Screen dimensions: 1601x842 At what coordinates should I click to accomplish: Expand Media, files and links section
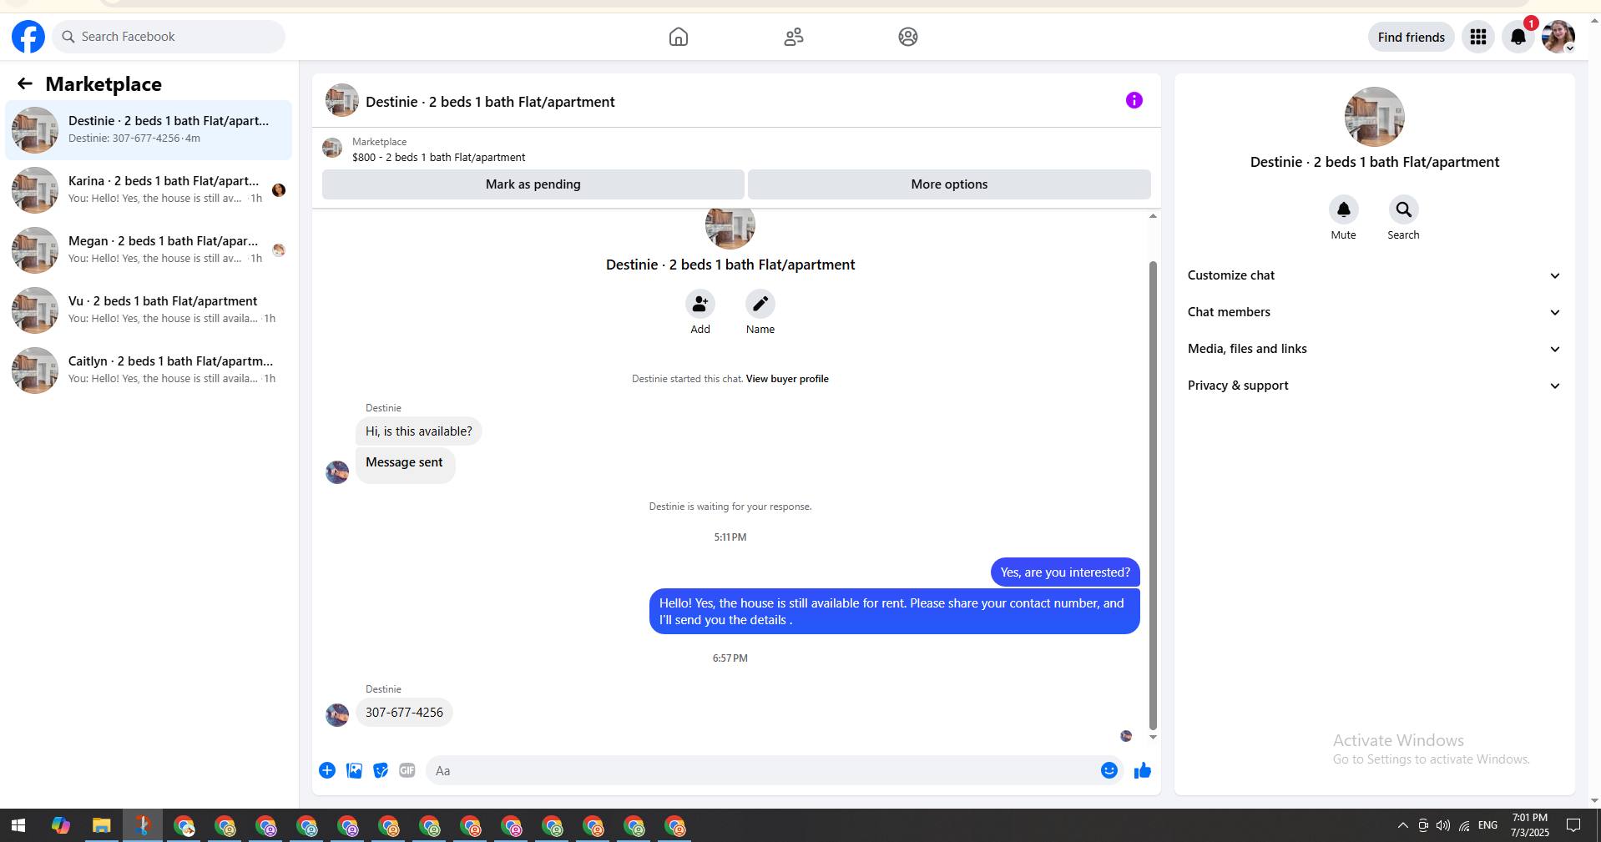click(1374, 349)
